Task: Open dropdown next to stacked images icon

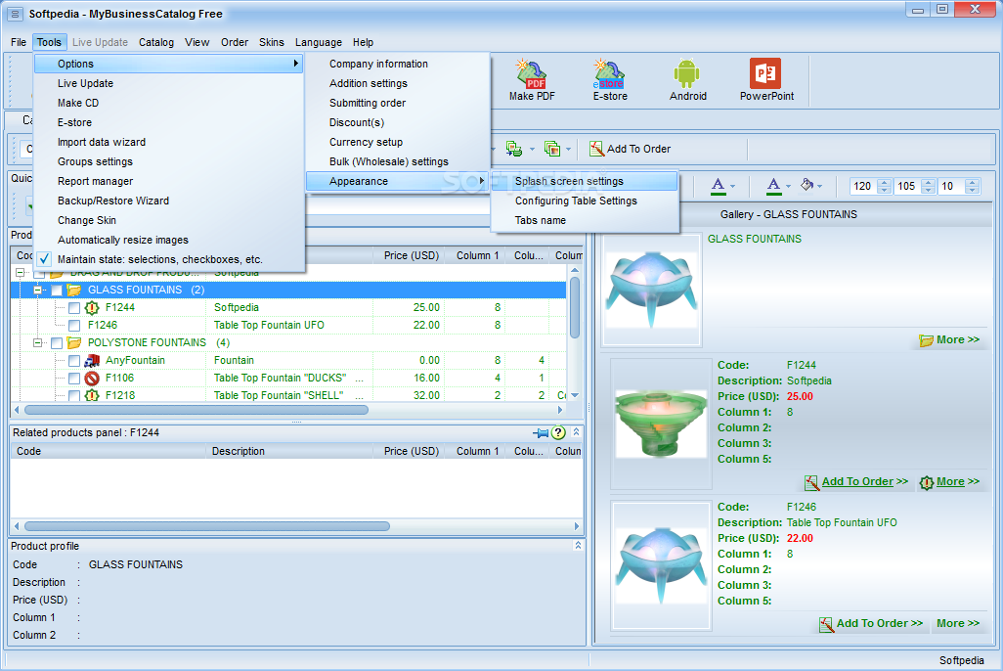Action: click(568, 150)
